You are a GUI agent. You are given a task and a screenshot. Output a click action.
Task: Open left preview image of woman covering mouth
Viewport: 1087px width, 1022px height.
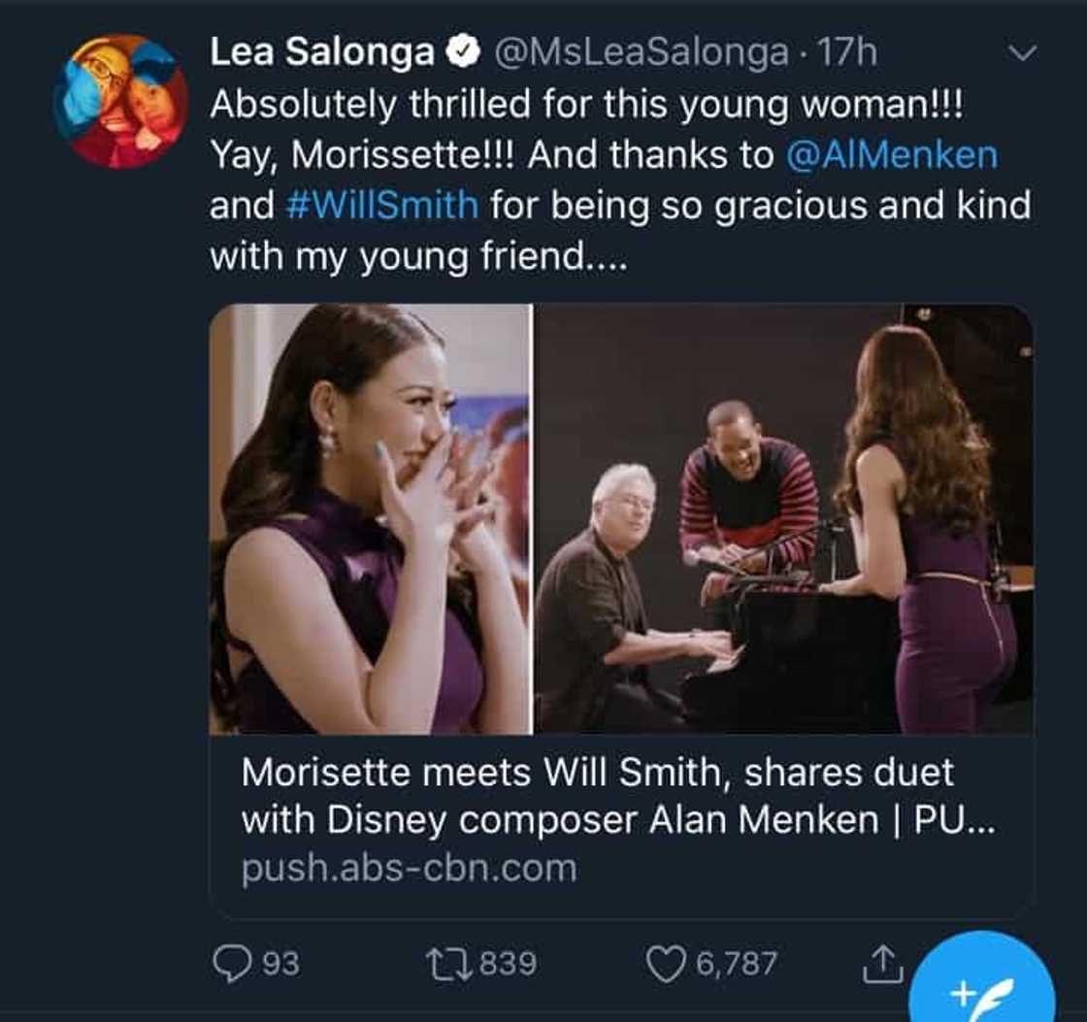pyautogui.click(x=371, y=519)
